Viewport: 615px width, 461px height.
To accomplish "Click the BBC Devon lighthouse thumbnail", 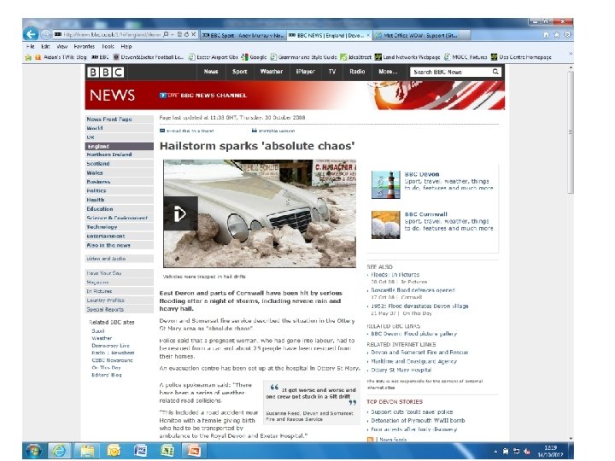I will coord(385,184).
